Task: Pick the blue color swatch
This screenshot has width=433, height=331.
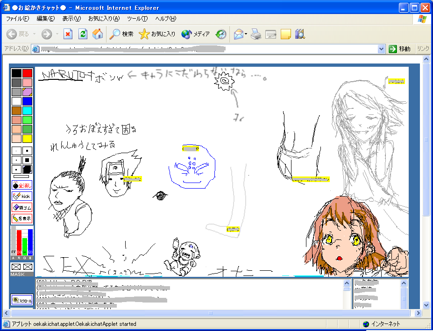Action: [28, 101]
